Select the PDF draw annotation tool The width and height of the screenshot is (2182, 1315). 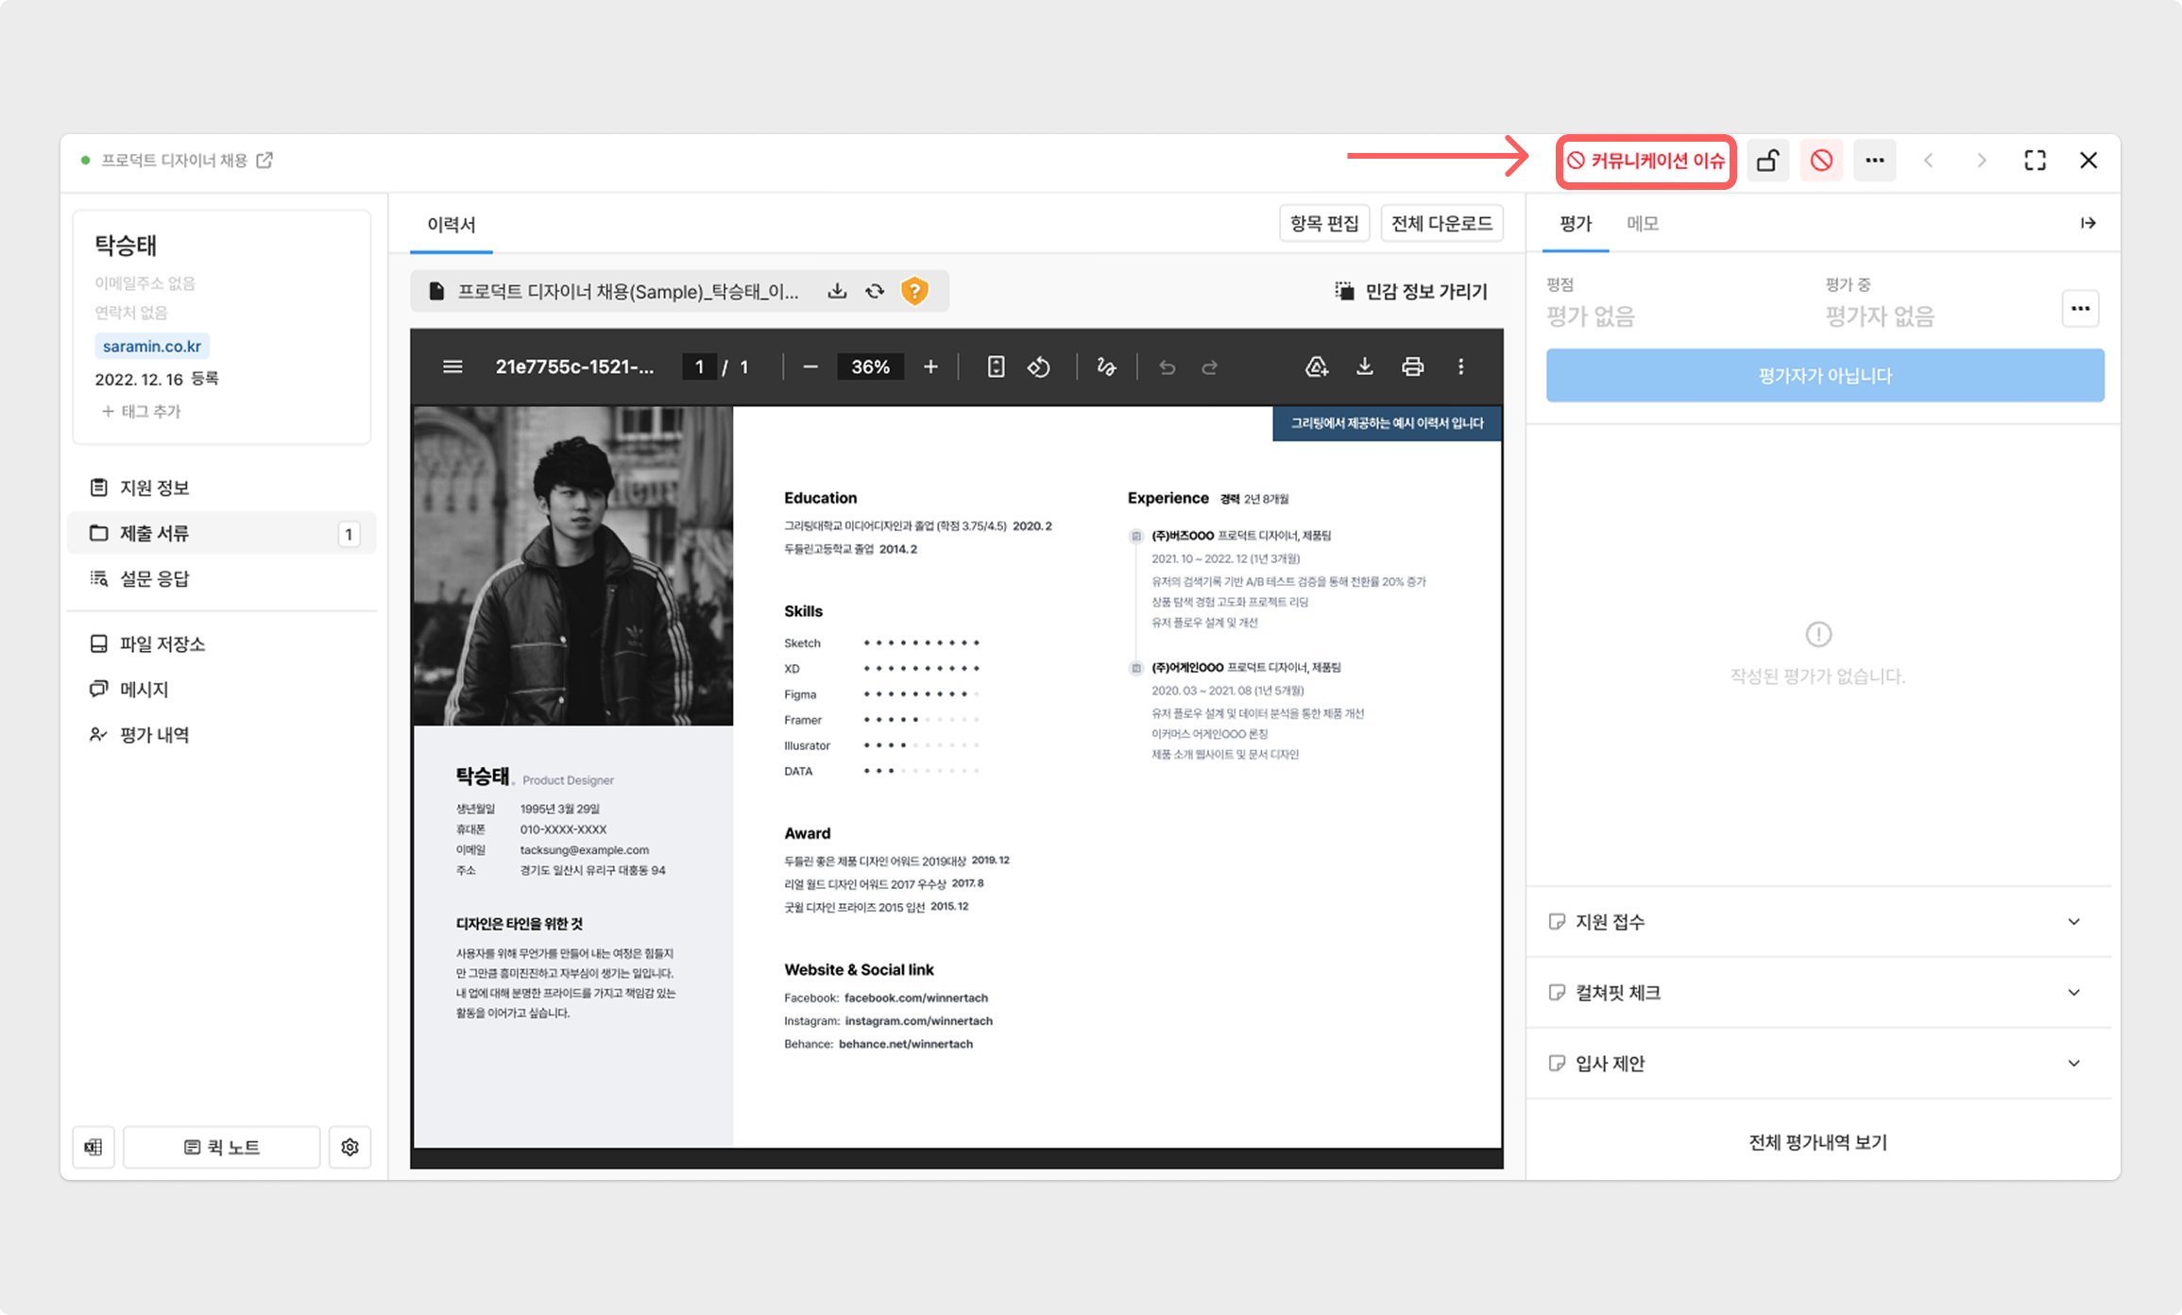tap(1106, 367)
